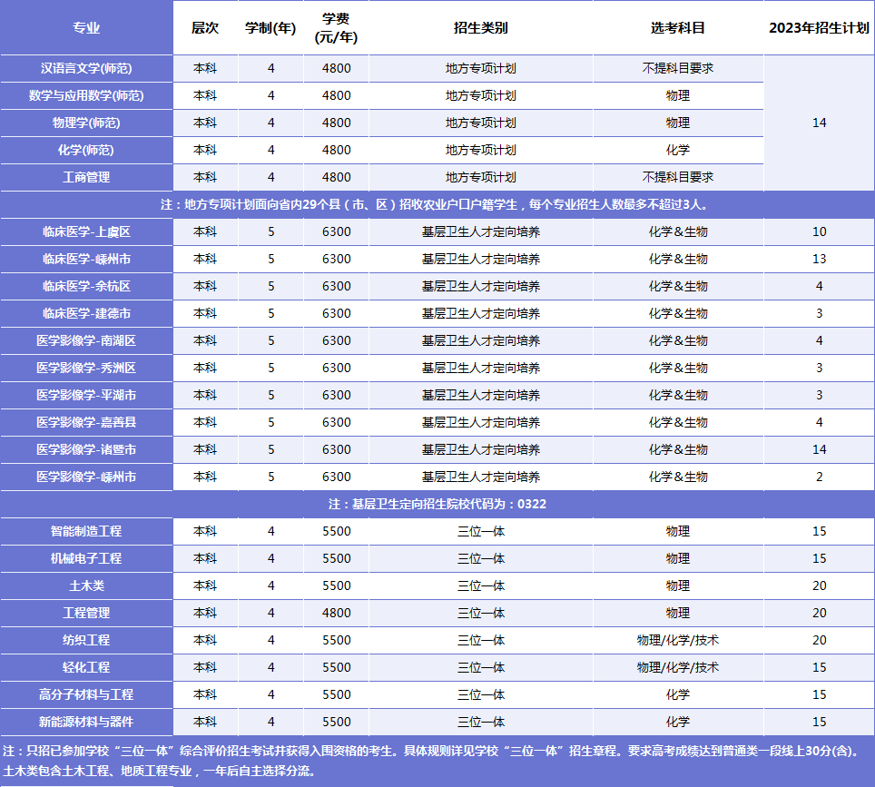Select the 土木类 major cell
875x787 pixels.
(86, 585)
